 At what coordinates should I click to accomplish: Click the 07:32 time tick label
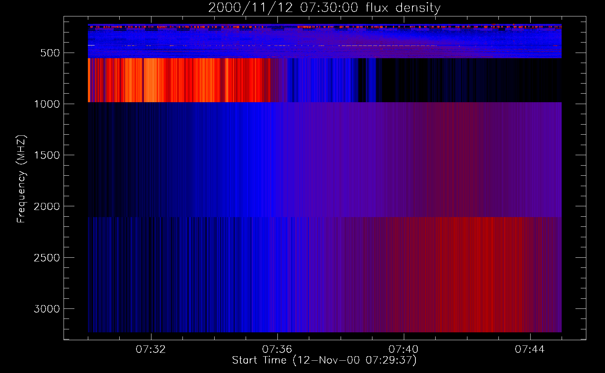[151, 350]
